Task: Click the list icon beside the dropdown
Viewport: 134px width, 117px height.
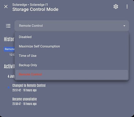Action: [x=8, y=26]
